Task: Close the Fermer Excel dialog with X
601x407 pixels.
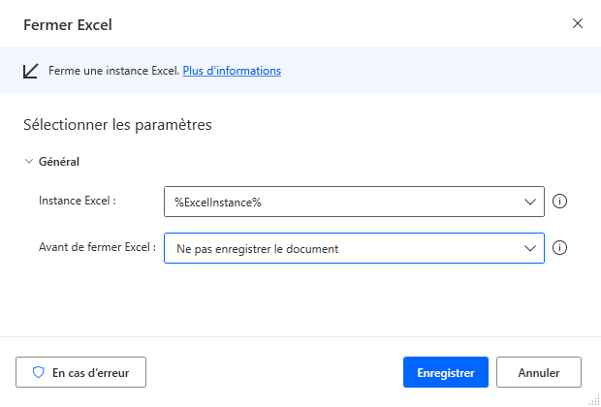Action: [x=578, y=23]
